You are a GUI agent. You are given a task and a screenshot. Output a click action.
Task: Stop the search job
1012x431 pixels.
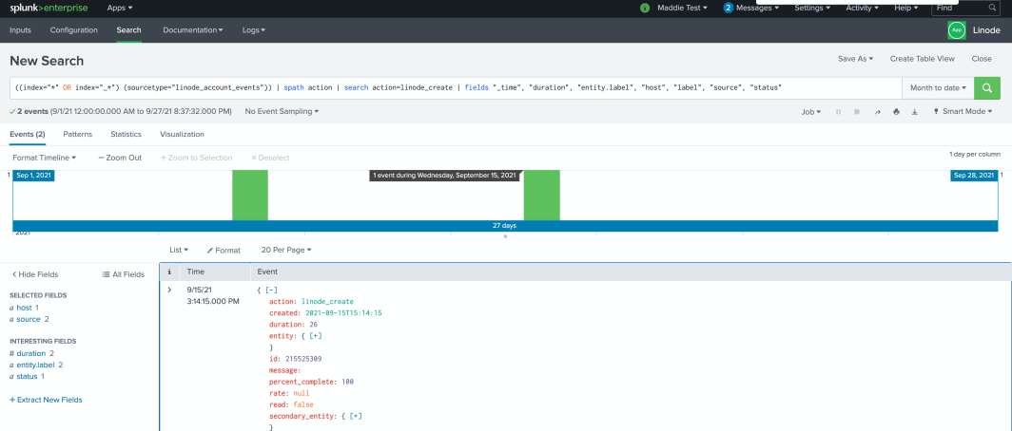(x=857, y=111)
